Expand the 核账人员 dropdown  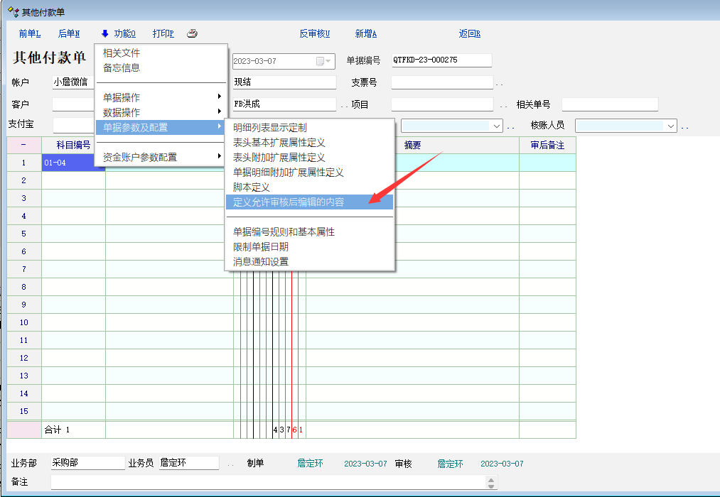point(670,126)
